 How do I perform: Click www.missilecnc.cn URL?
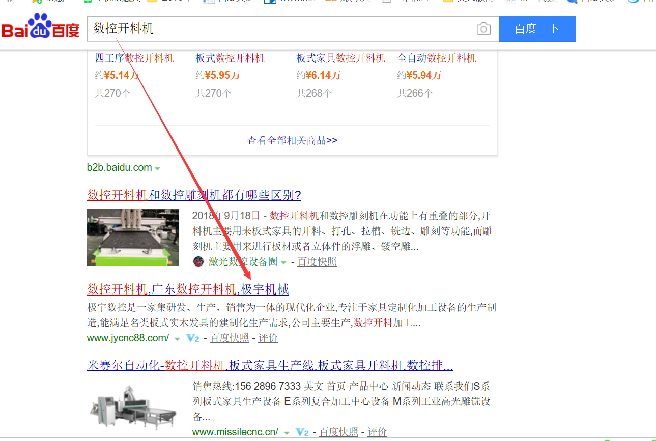click(x=235, y=432)
